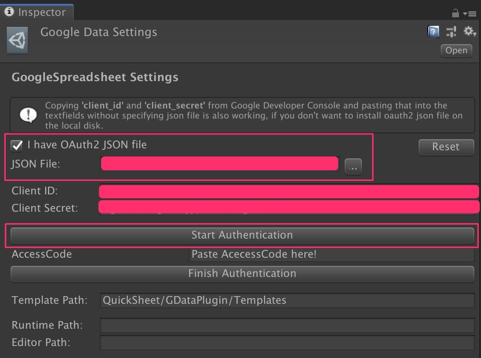The width and height of the screenshot is (481, 358).
Task: Click the exclamation warning bubble icon
Action: tap(27, 115)
